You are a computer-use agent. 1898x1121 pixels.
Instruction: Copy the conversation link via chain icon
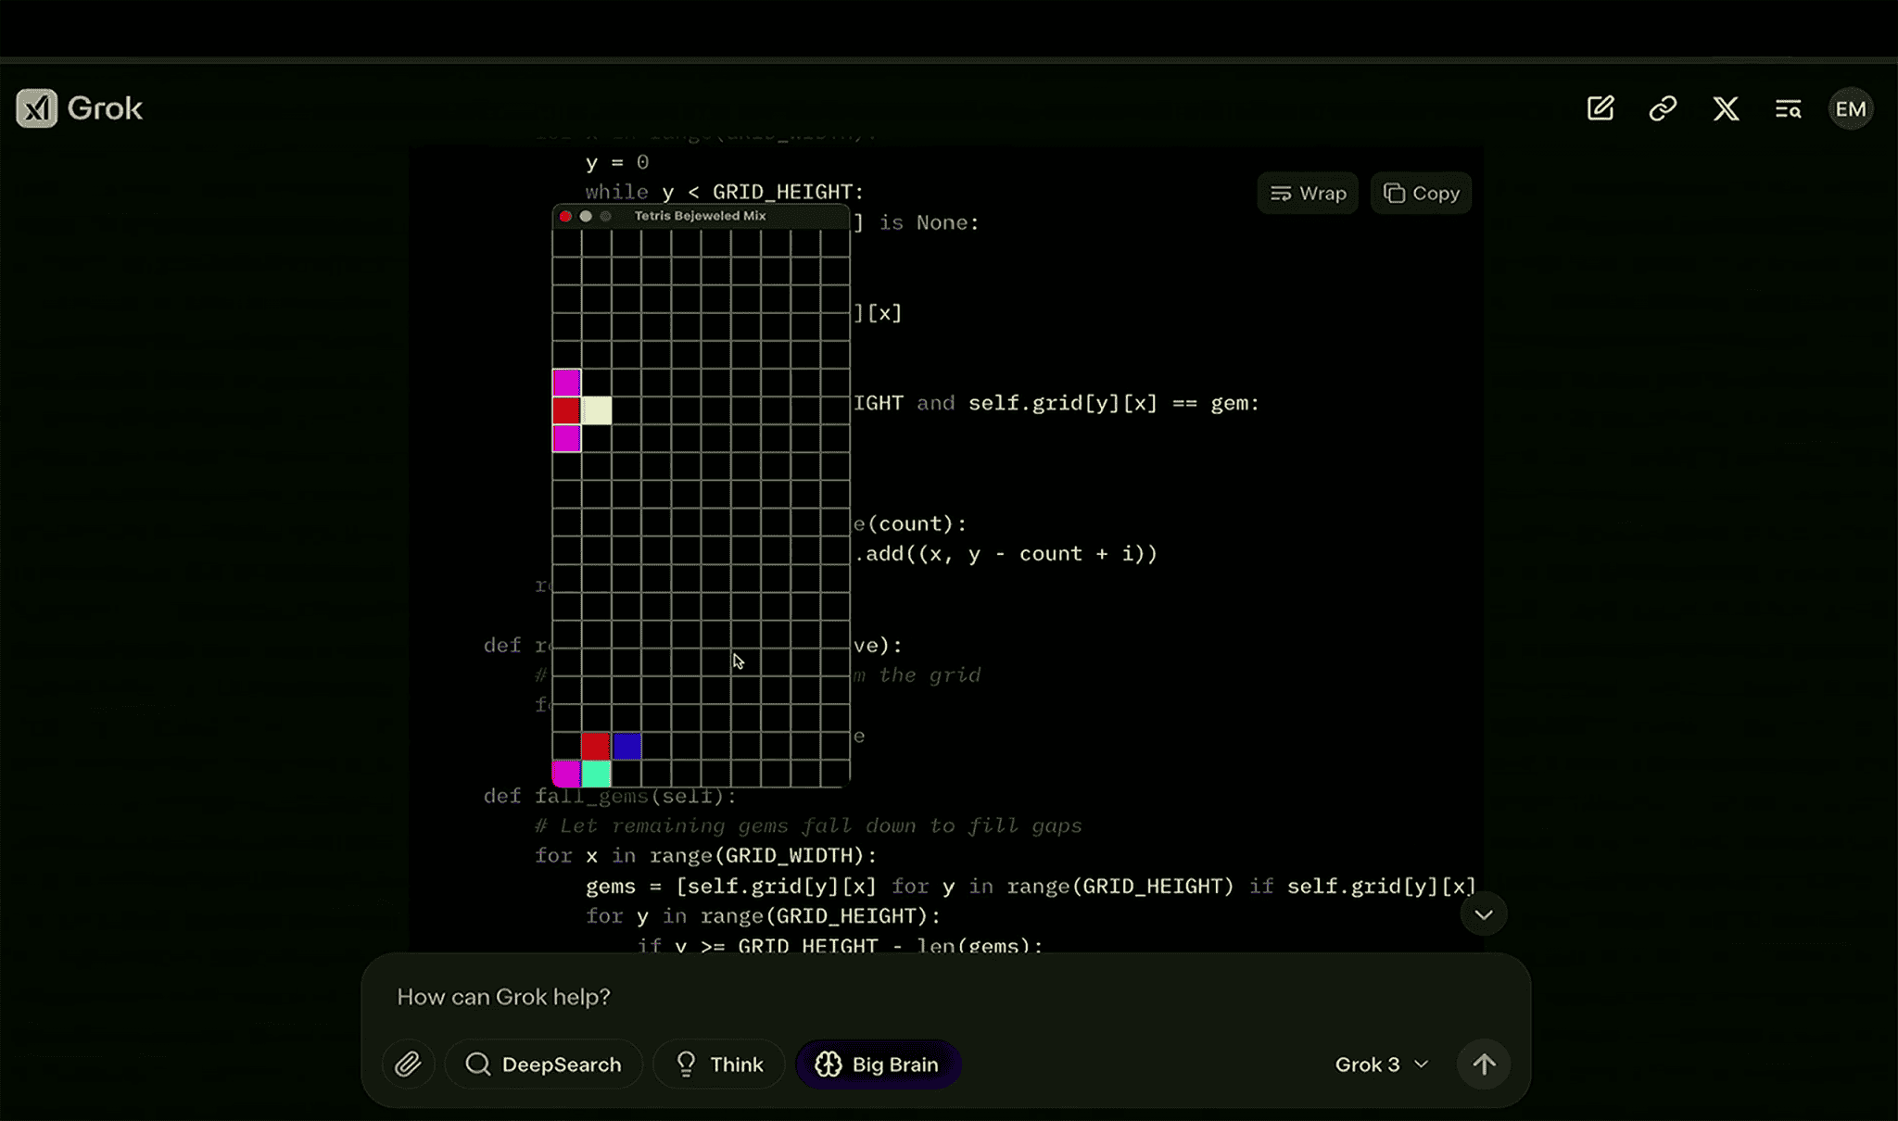[x=1663, y=108]
